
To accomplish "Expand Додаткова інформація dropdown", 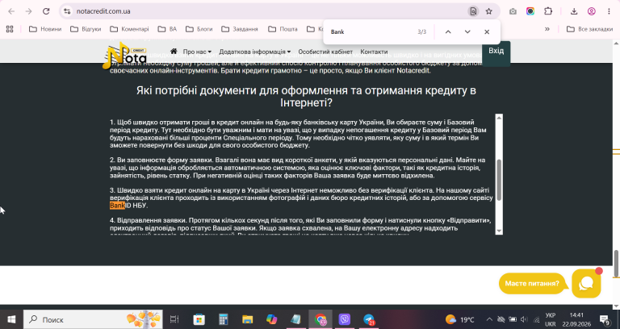I will (x=254, y=52).
